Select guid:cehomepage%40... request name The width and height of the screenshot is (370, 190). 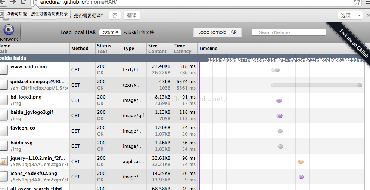point(37,82)
